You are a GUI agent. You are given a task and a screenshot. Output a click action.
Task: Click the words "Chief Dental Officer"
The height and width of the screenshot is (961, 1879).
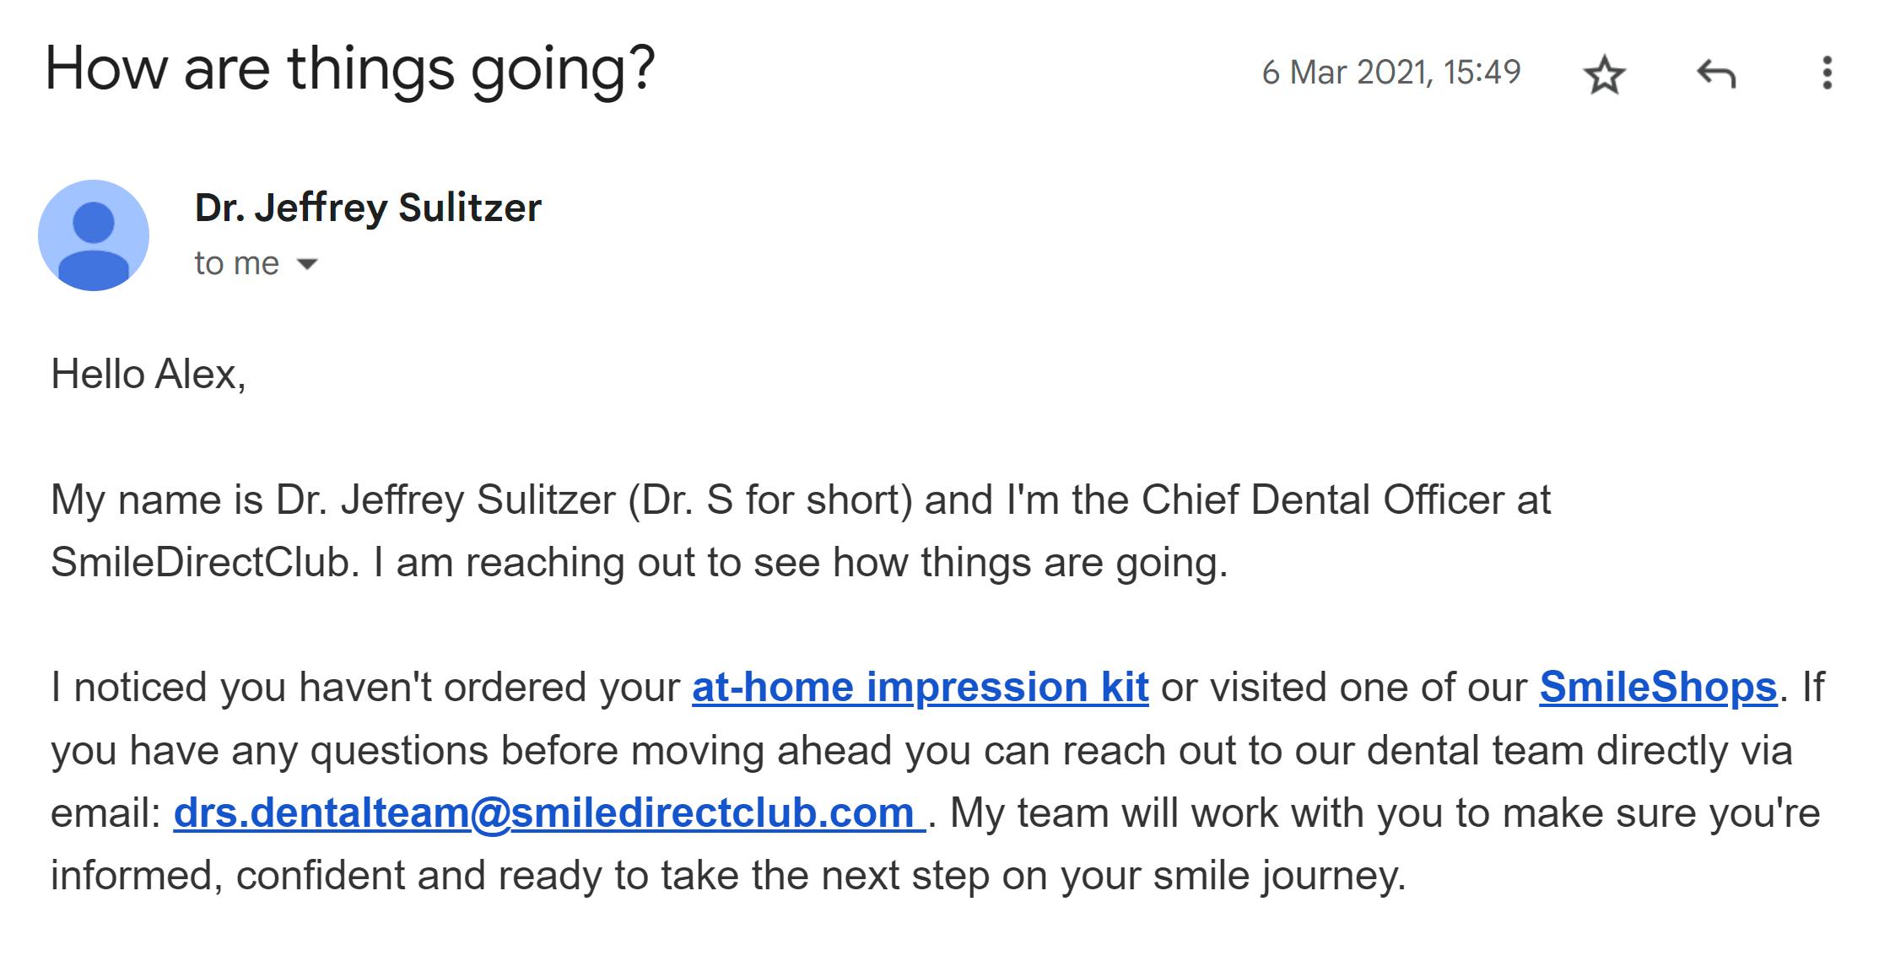coord(1322,500)
